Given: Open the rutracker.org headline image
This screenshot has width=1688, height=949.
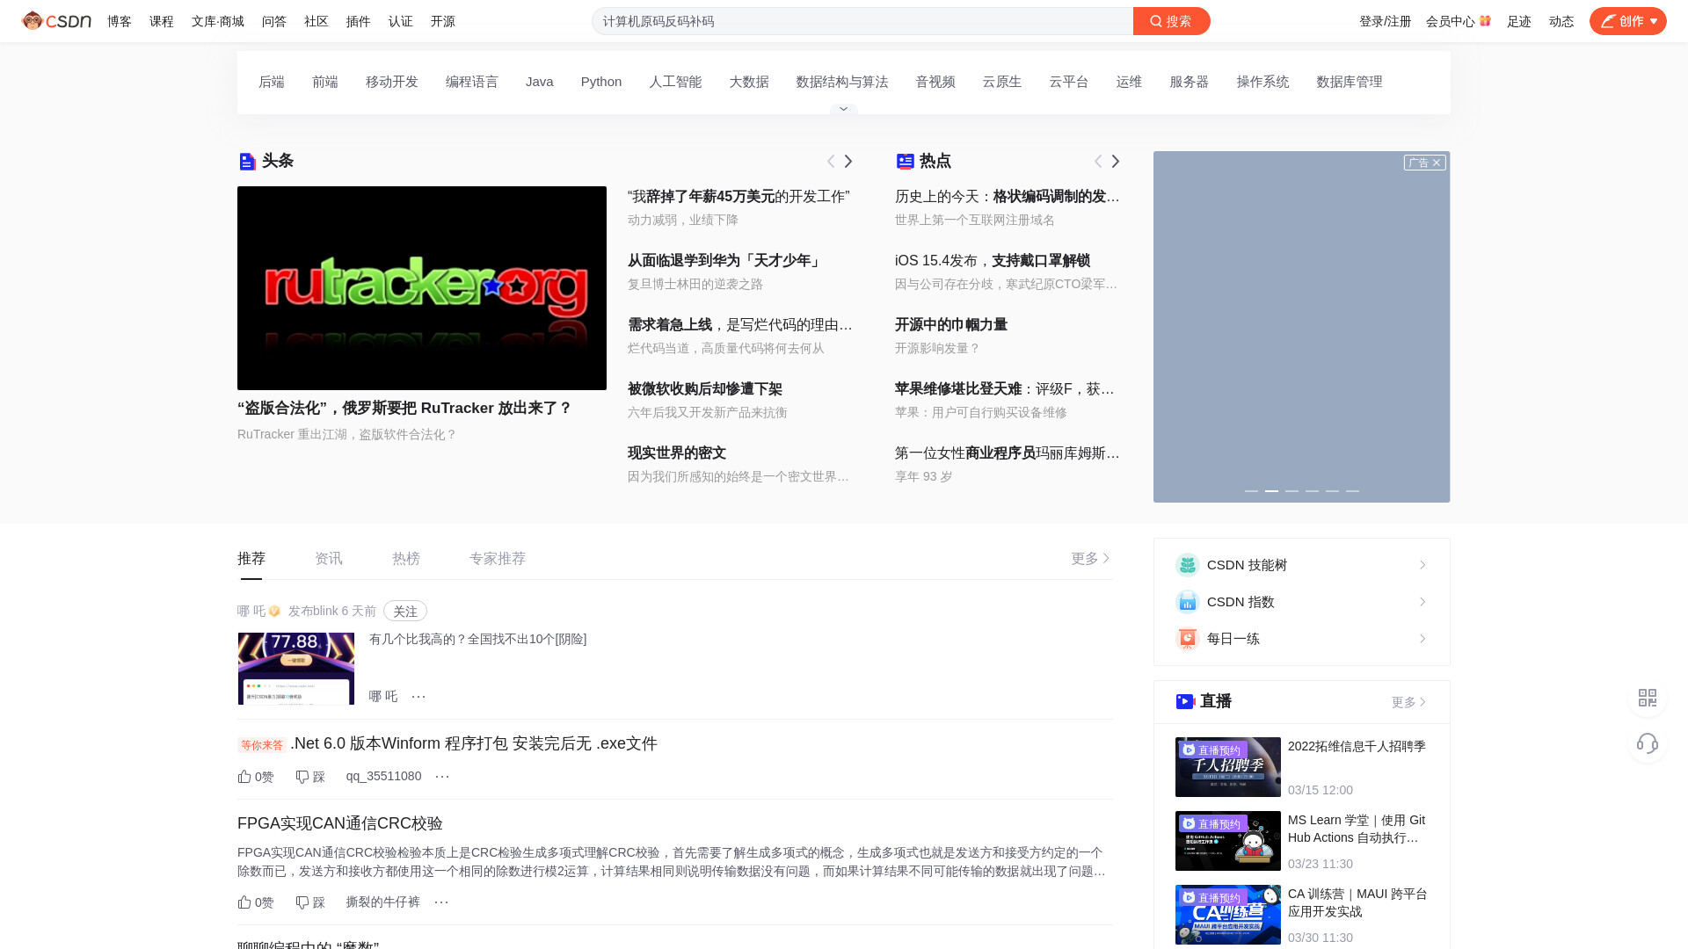Looking at the screenshot, I should coord(422,288).
